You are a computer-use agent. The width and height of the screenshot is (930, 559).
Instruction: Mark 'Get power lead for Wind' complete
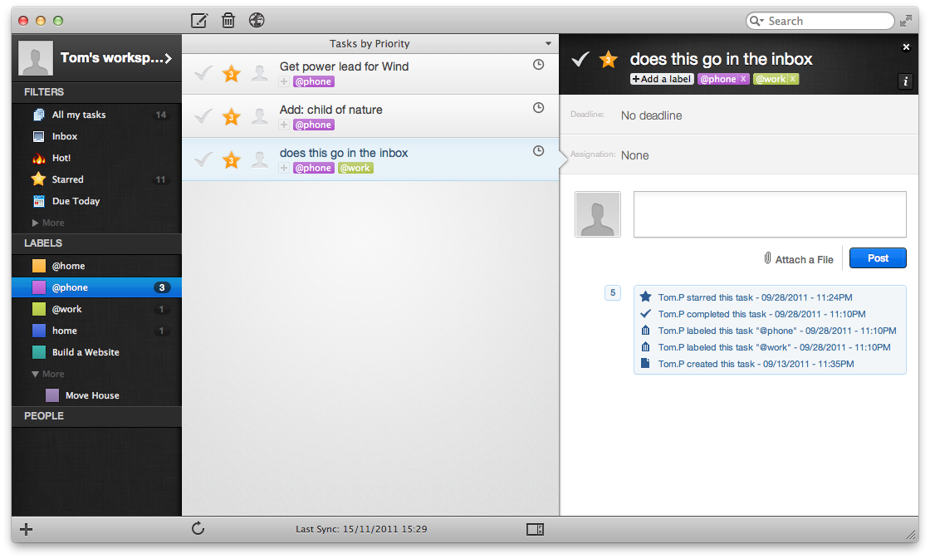pyautogui.click(x=203, y=74)
